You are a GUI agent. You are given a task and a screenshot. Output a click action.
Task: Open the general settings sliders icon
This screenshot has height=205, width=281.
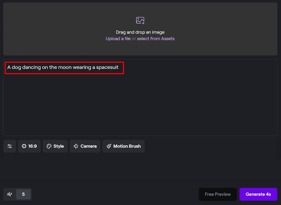coord(10,146)
